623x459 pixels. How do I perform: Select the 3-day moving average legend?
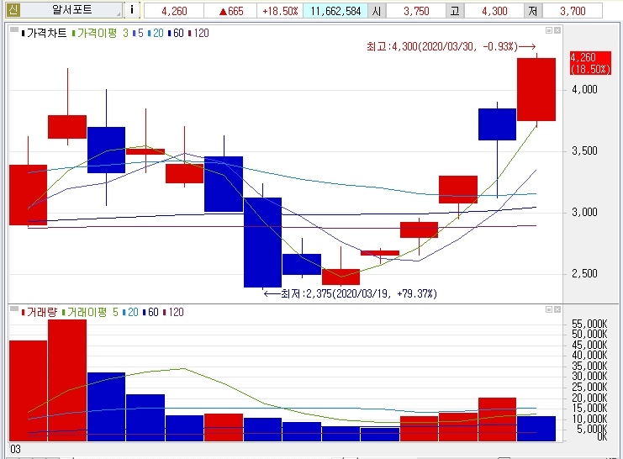[x=125, y=33]
